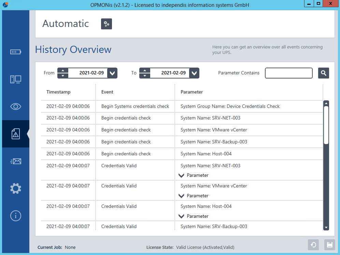This screenshot has height=255, width=340.
Task: Click 'System Name: SRV-NET-003' in Credentials Valid row
Action: coord(210,166)
